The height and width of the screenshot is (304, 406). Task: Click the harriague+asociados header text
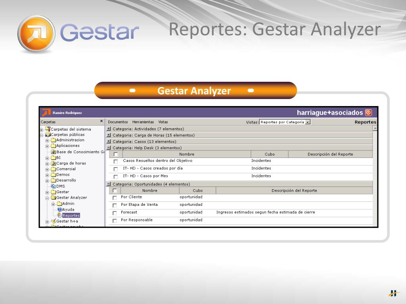(x=329, y=113)
